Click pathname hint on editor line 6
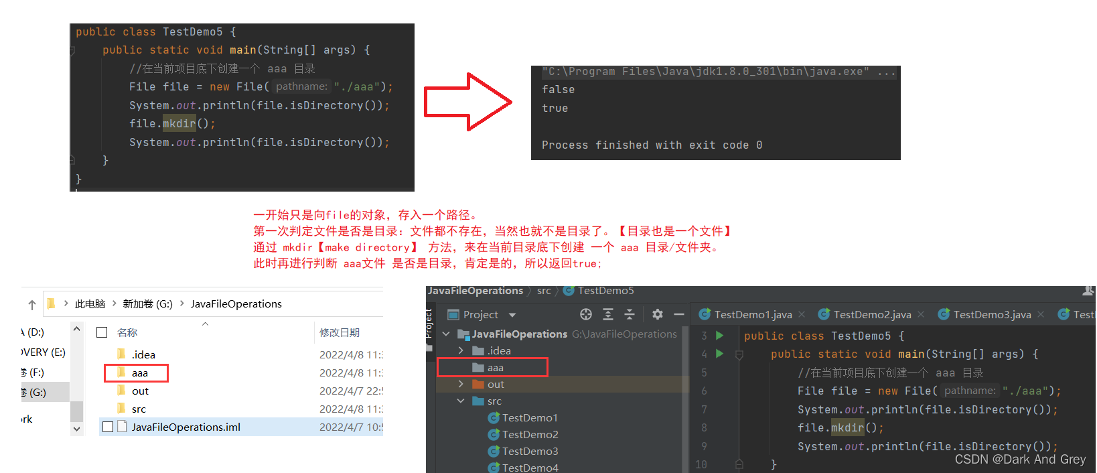This screenshot has width=1097, height=473. (970, 391)
